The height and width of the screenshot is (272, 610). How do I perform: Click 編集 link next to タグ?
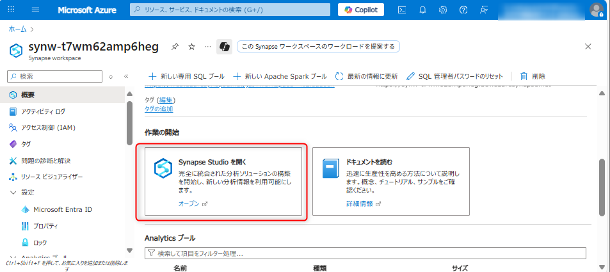165,100
